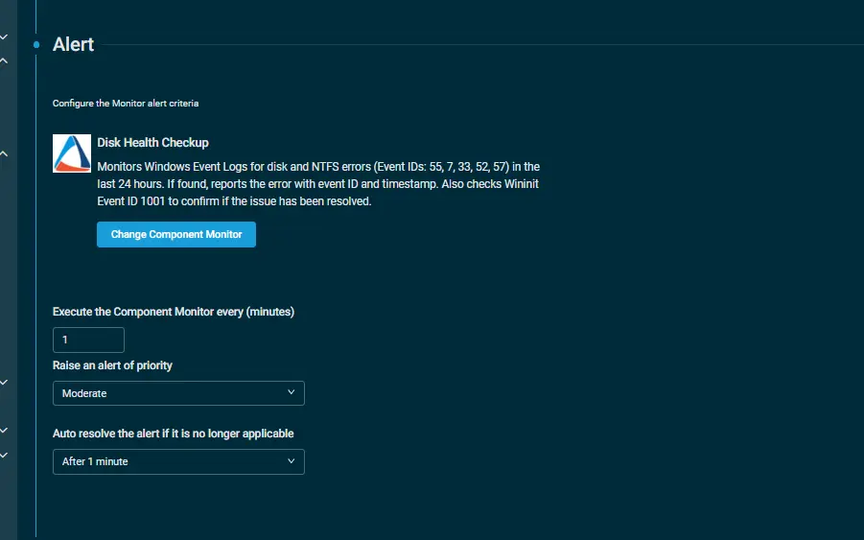Click the Alert section heading
Viewport: 864px width, 540px height.
coord(73,45)
